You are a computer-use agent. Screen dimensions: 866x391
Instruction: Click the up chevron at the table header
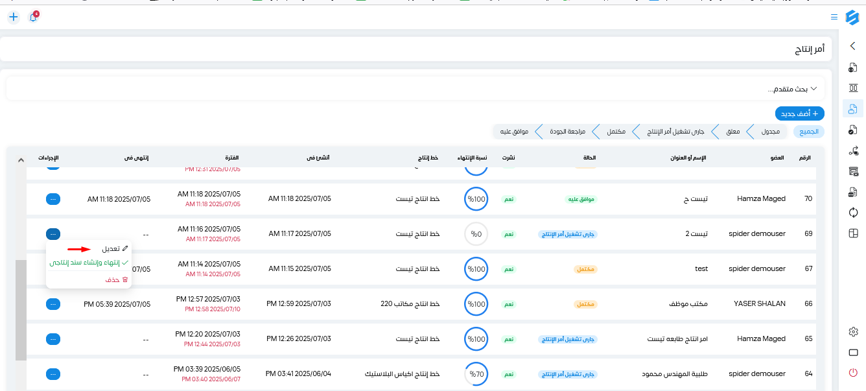[20, 160]
